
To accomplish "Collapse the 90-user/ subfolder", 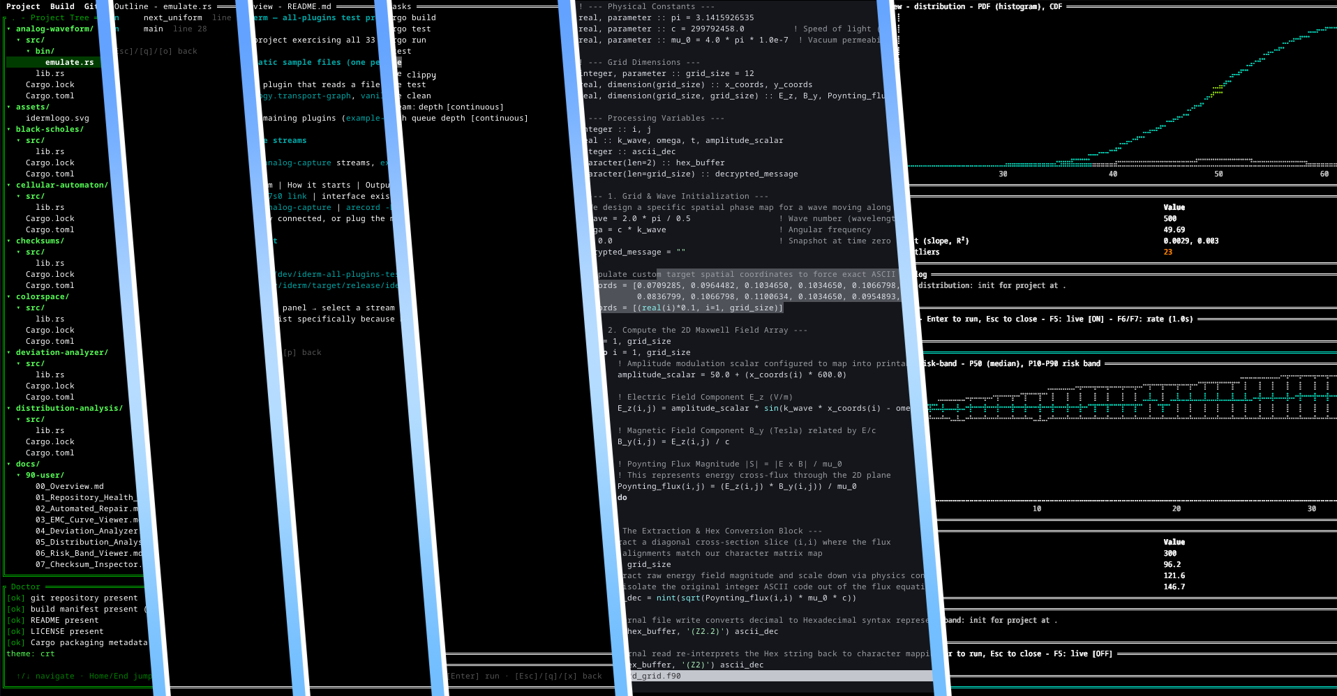I will pyautogui.click(x=19, y=475).
